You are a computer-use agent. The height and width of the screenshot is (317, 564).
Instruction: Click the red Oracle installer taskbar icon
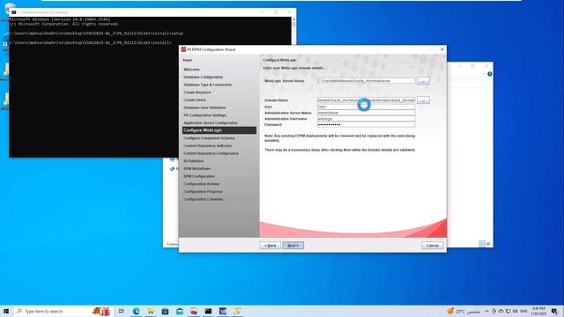[x=194, y=311]
